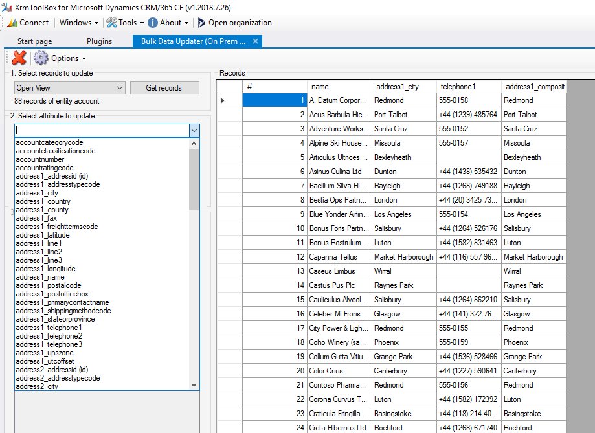
Task: Click the Port Talbot city cell
Action: tap(404, 115)
